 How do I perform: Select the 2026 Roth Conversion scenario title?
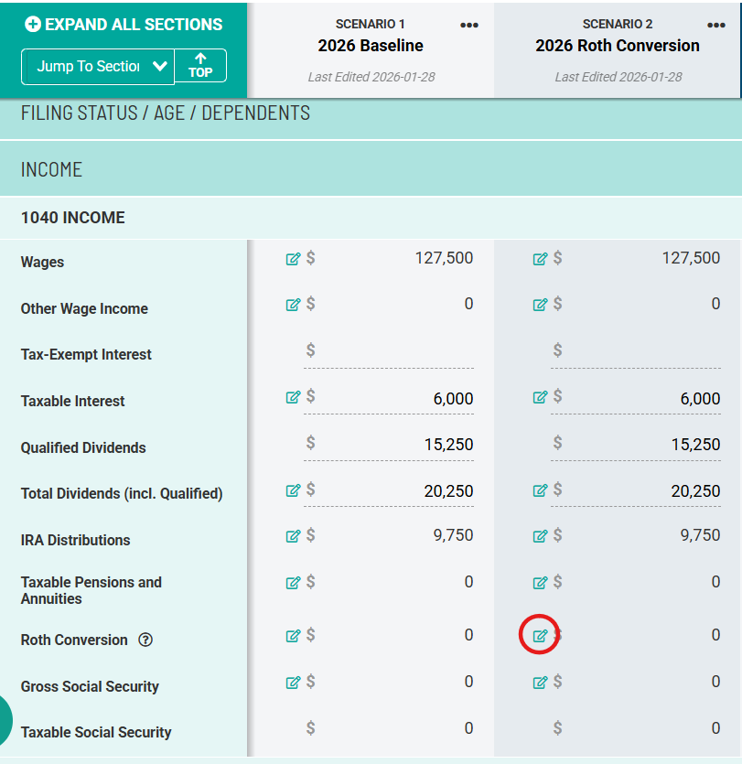click(x=618, y=46)
